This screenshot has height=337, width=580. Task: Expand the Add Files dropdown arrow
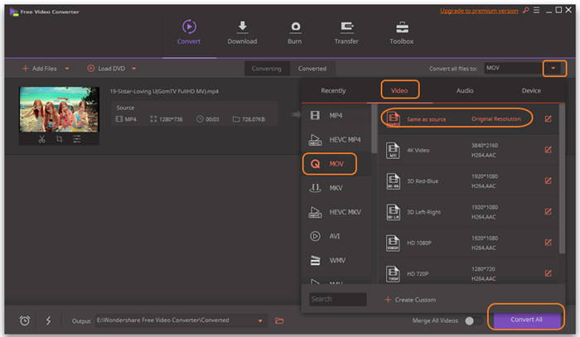point(67,69)
